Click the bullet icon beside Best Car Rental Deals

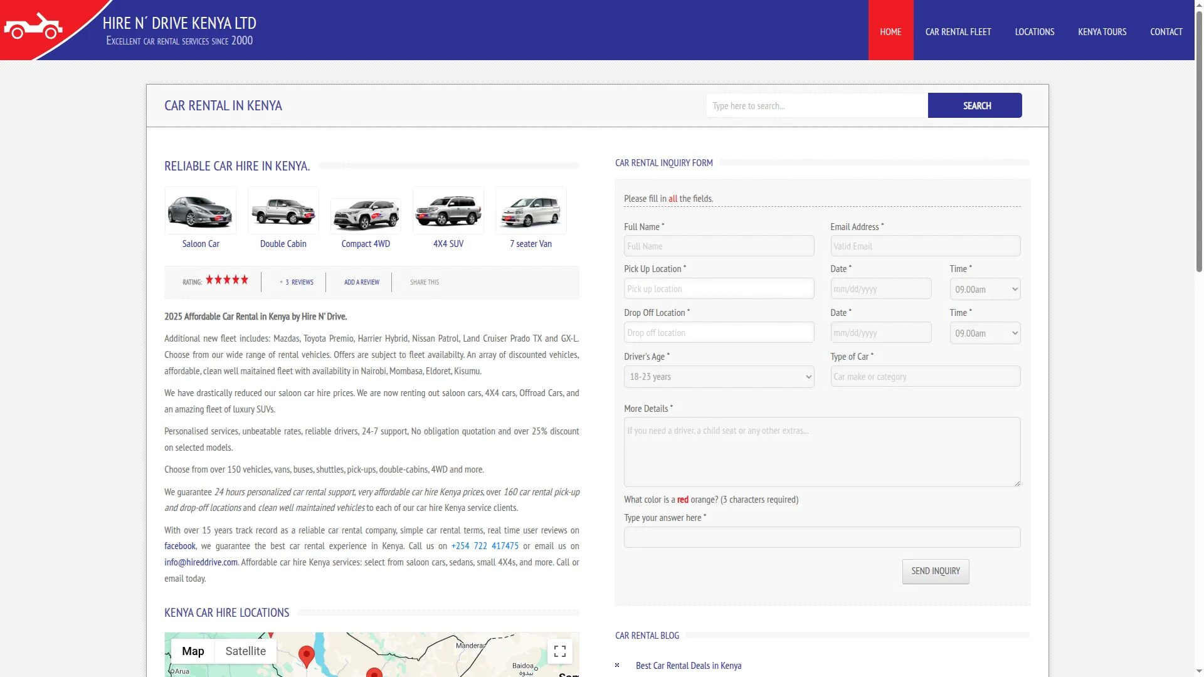[617, 665]
